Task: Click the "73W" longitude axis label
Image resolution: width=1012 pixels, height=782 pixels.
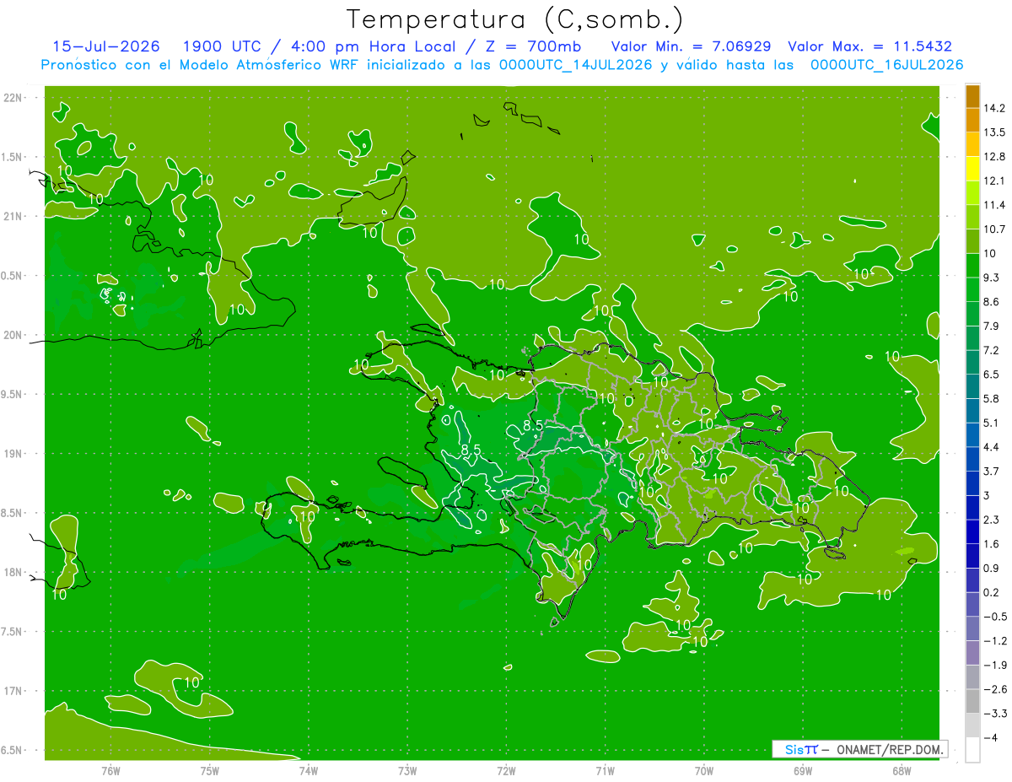Action: click(407, 770)
